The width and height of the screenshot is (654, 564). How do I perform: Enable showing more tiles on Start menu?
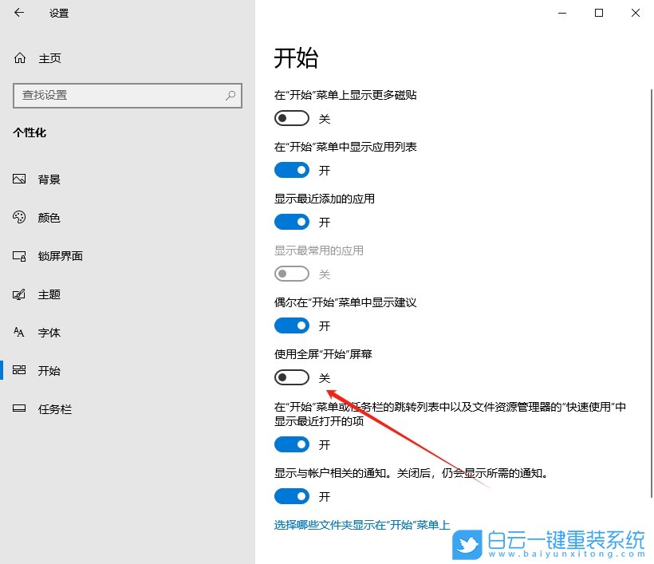point(291,117)
